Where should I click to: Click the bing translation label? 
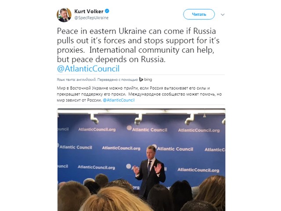tap(148, 79)
